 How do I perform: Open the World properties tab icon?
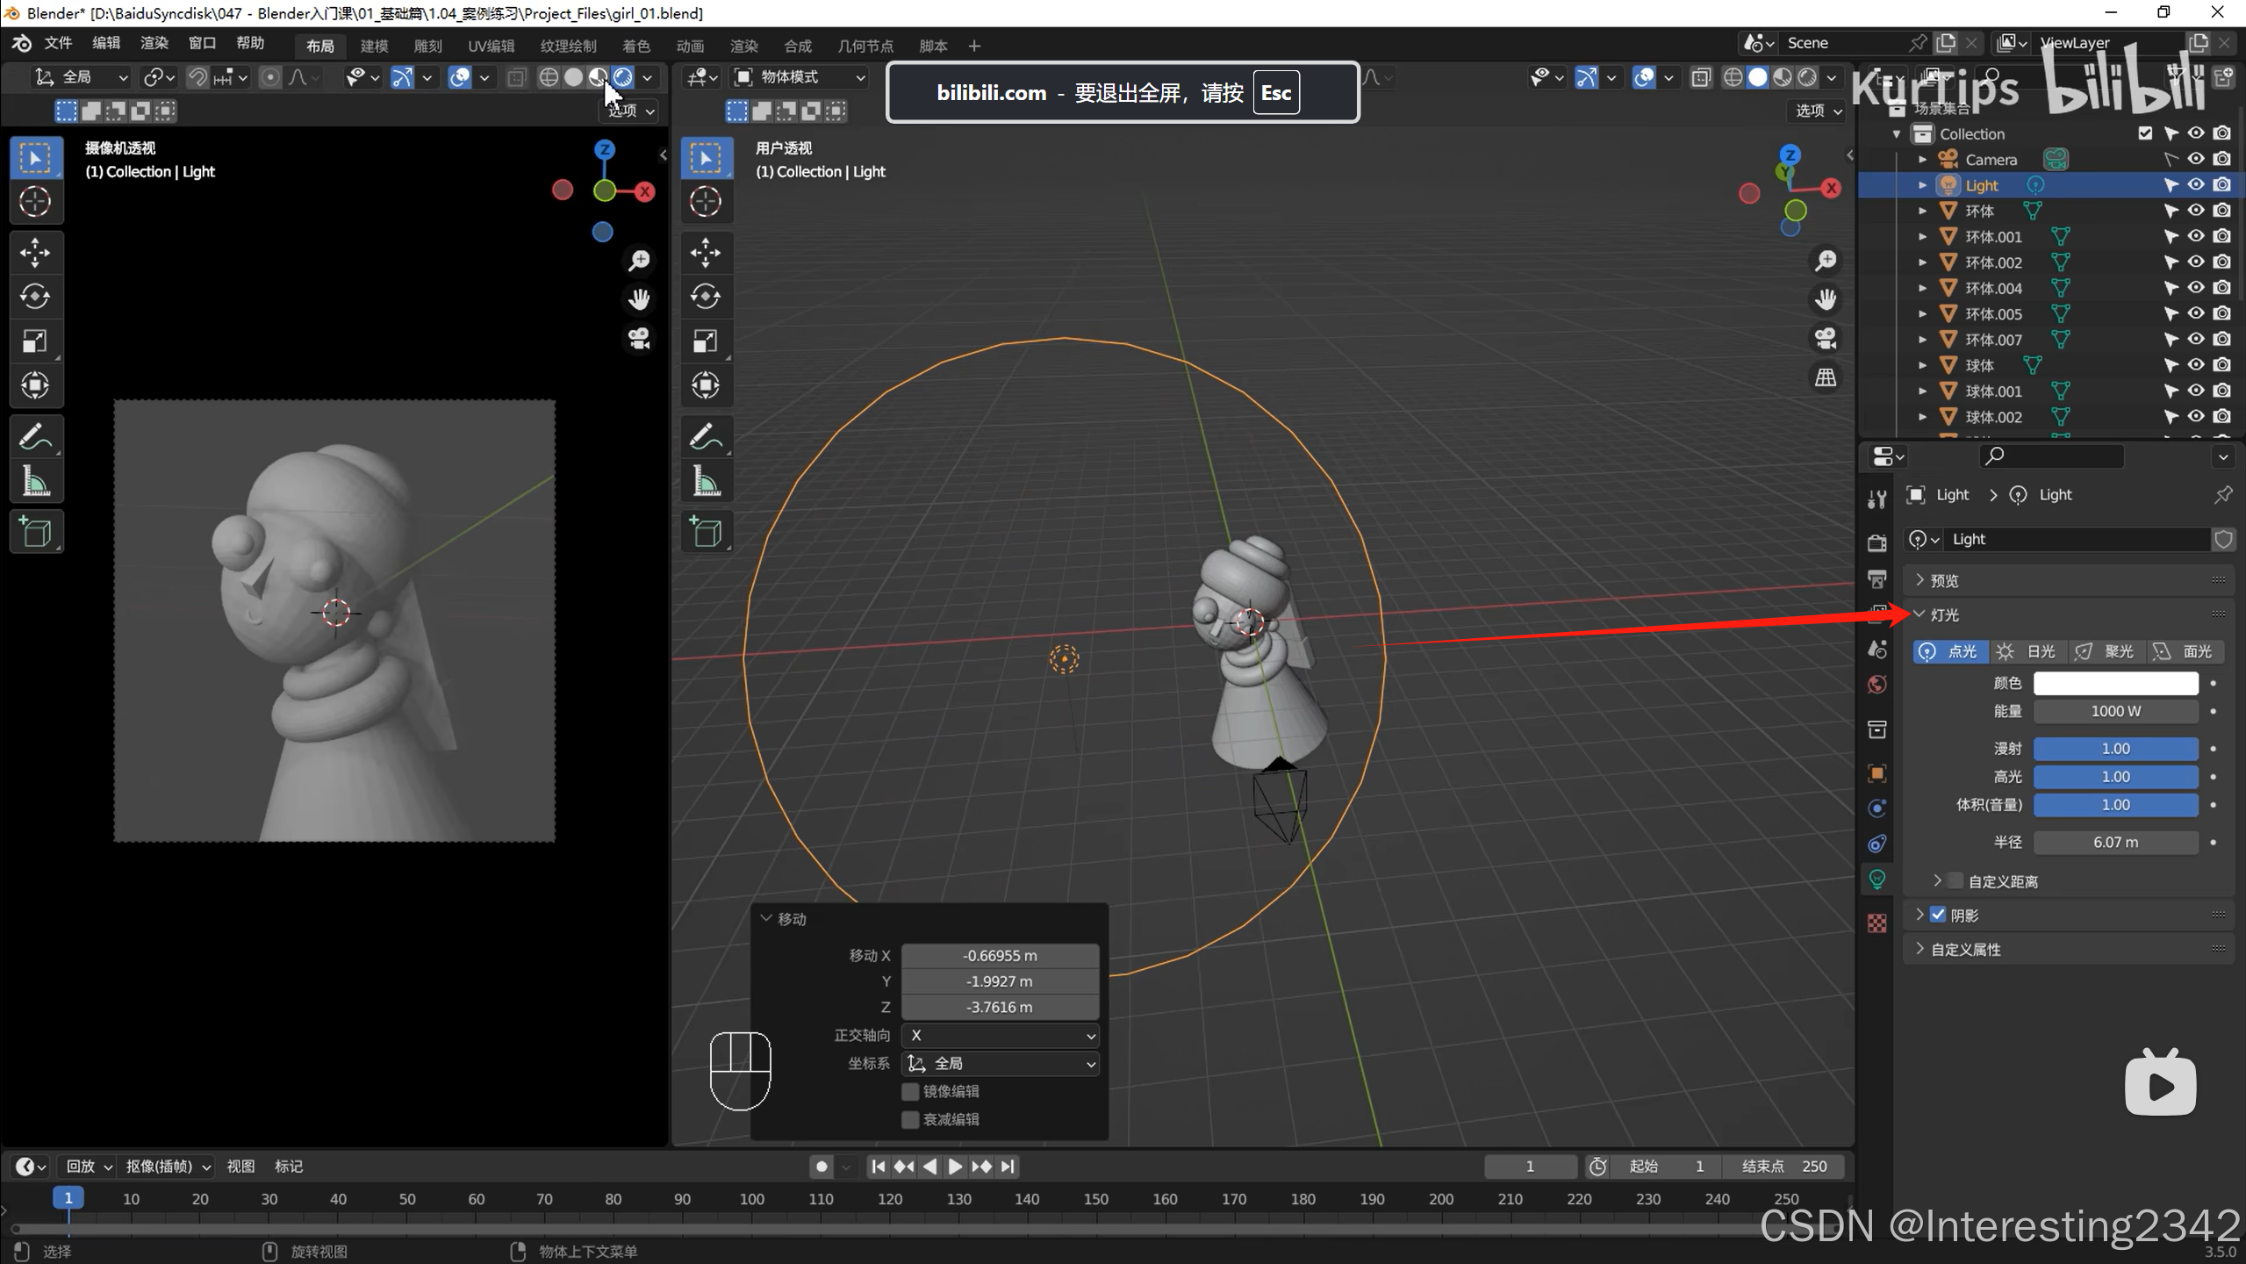(1876, 685)
